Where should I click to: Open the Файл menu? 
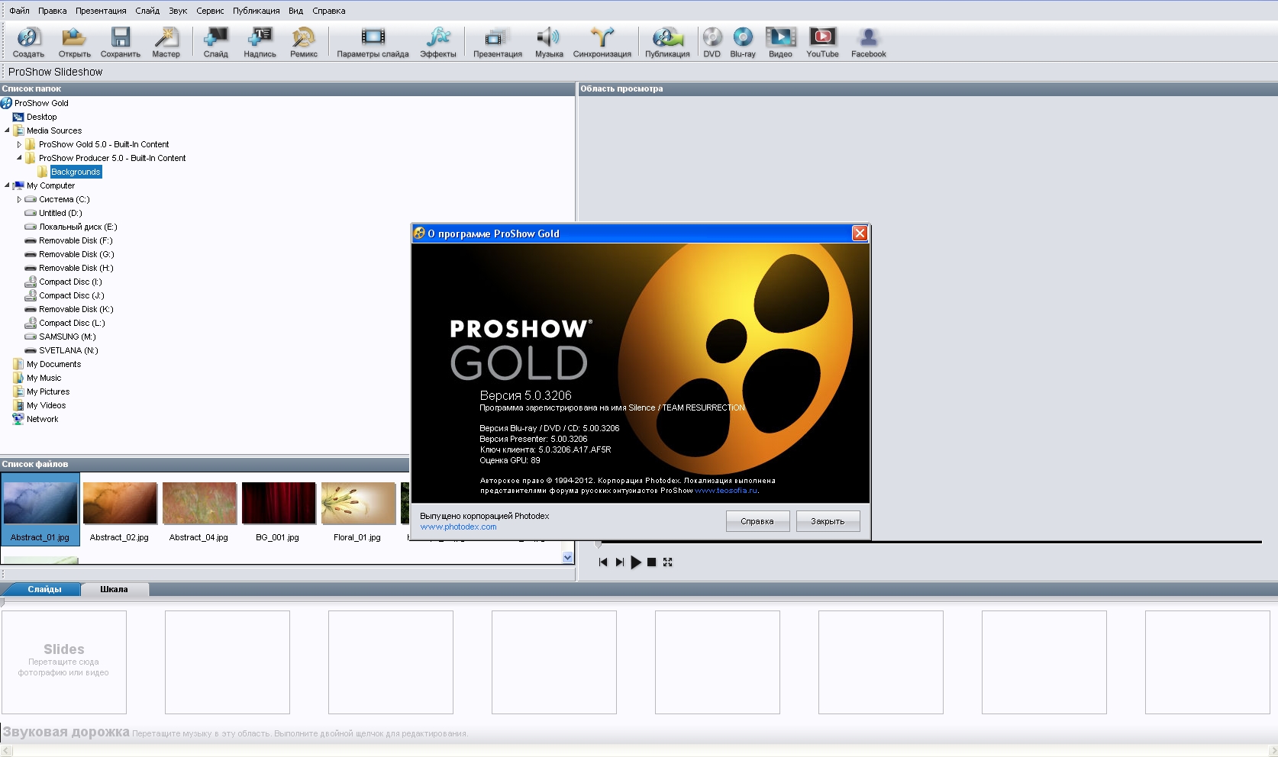coord(19,11)
